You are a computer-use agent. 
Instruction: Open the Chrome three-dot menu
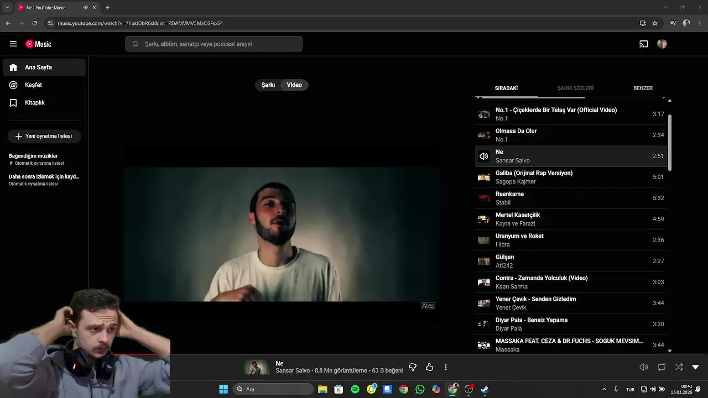pos(700,23)
